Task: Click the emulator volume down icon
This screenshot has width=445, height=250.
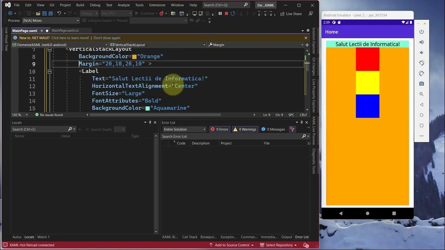Action: tap(422, 52)
